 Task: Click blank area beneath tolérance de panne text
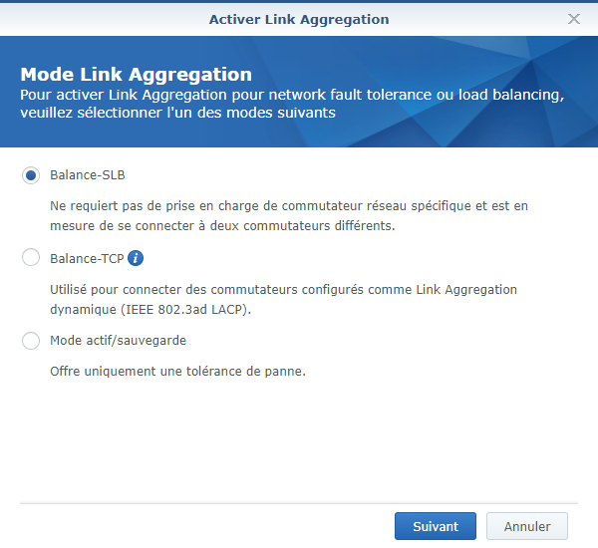tap(299, 438)
